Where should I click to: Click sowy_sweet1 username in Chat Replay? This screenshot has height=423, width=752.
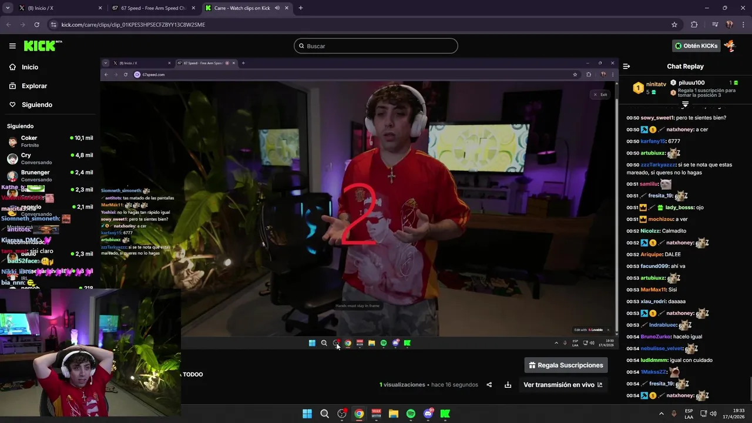657,117
